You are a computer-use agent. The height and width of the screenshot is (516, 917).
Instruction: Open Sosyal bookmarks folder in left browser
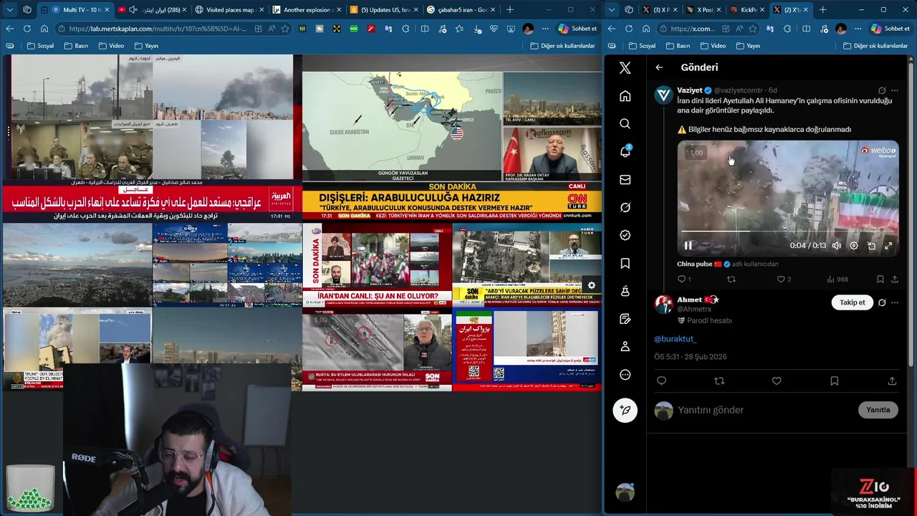click(40, 46)
